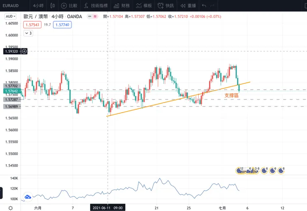This screenshot has width=307, height=211.
Task: Click the 六月 date axis label
Action: [x=38, y=208]
